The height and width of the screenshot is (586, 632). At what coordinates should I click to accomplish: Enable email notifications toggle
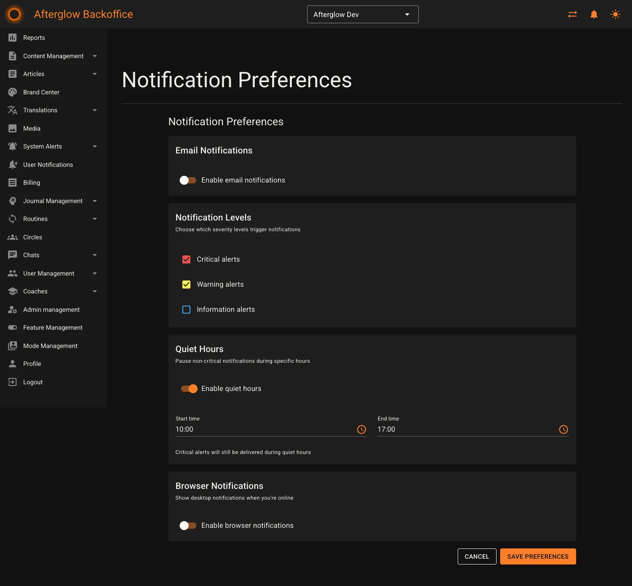(188, 180)
